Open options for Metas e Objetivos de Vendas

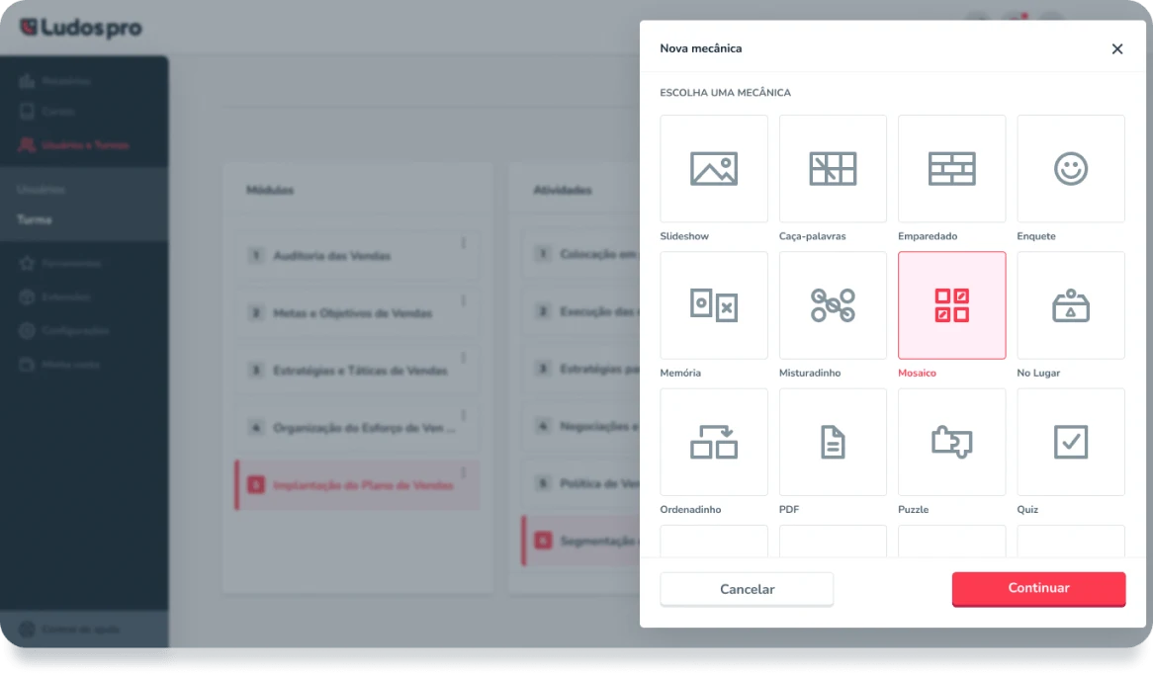tap(464, 300)
